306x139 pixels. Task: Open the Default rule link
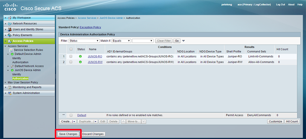click(82, 115)
